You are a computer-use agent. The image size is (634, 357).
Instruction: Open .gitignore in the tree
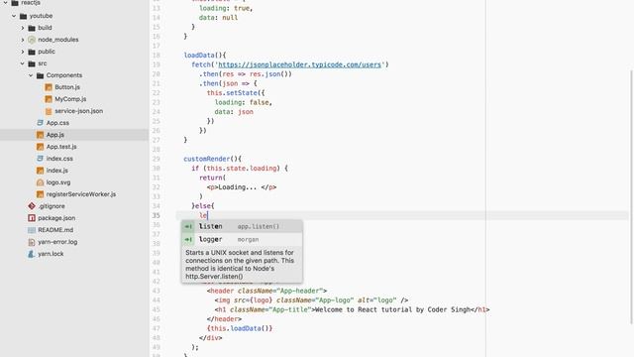point(52,206)
